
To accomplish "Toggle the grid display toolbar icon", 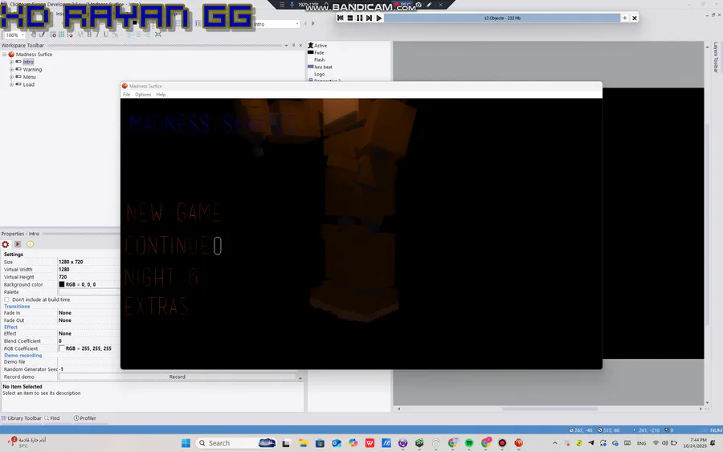I will [x=61, y=35].
